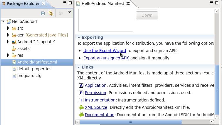This screenshot has height=125, width=222.
Task: Minimize the Package Explorer panel
Action: tap(65, 2)
